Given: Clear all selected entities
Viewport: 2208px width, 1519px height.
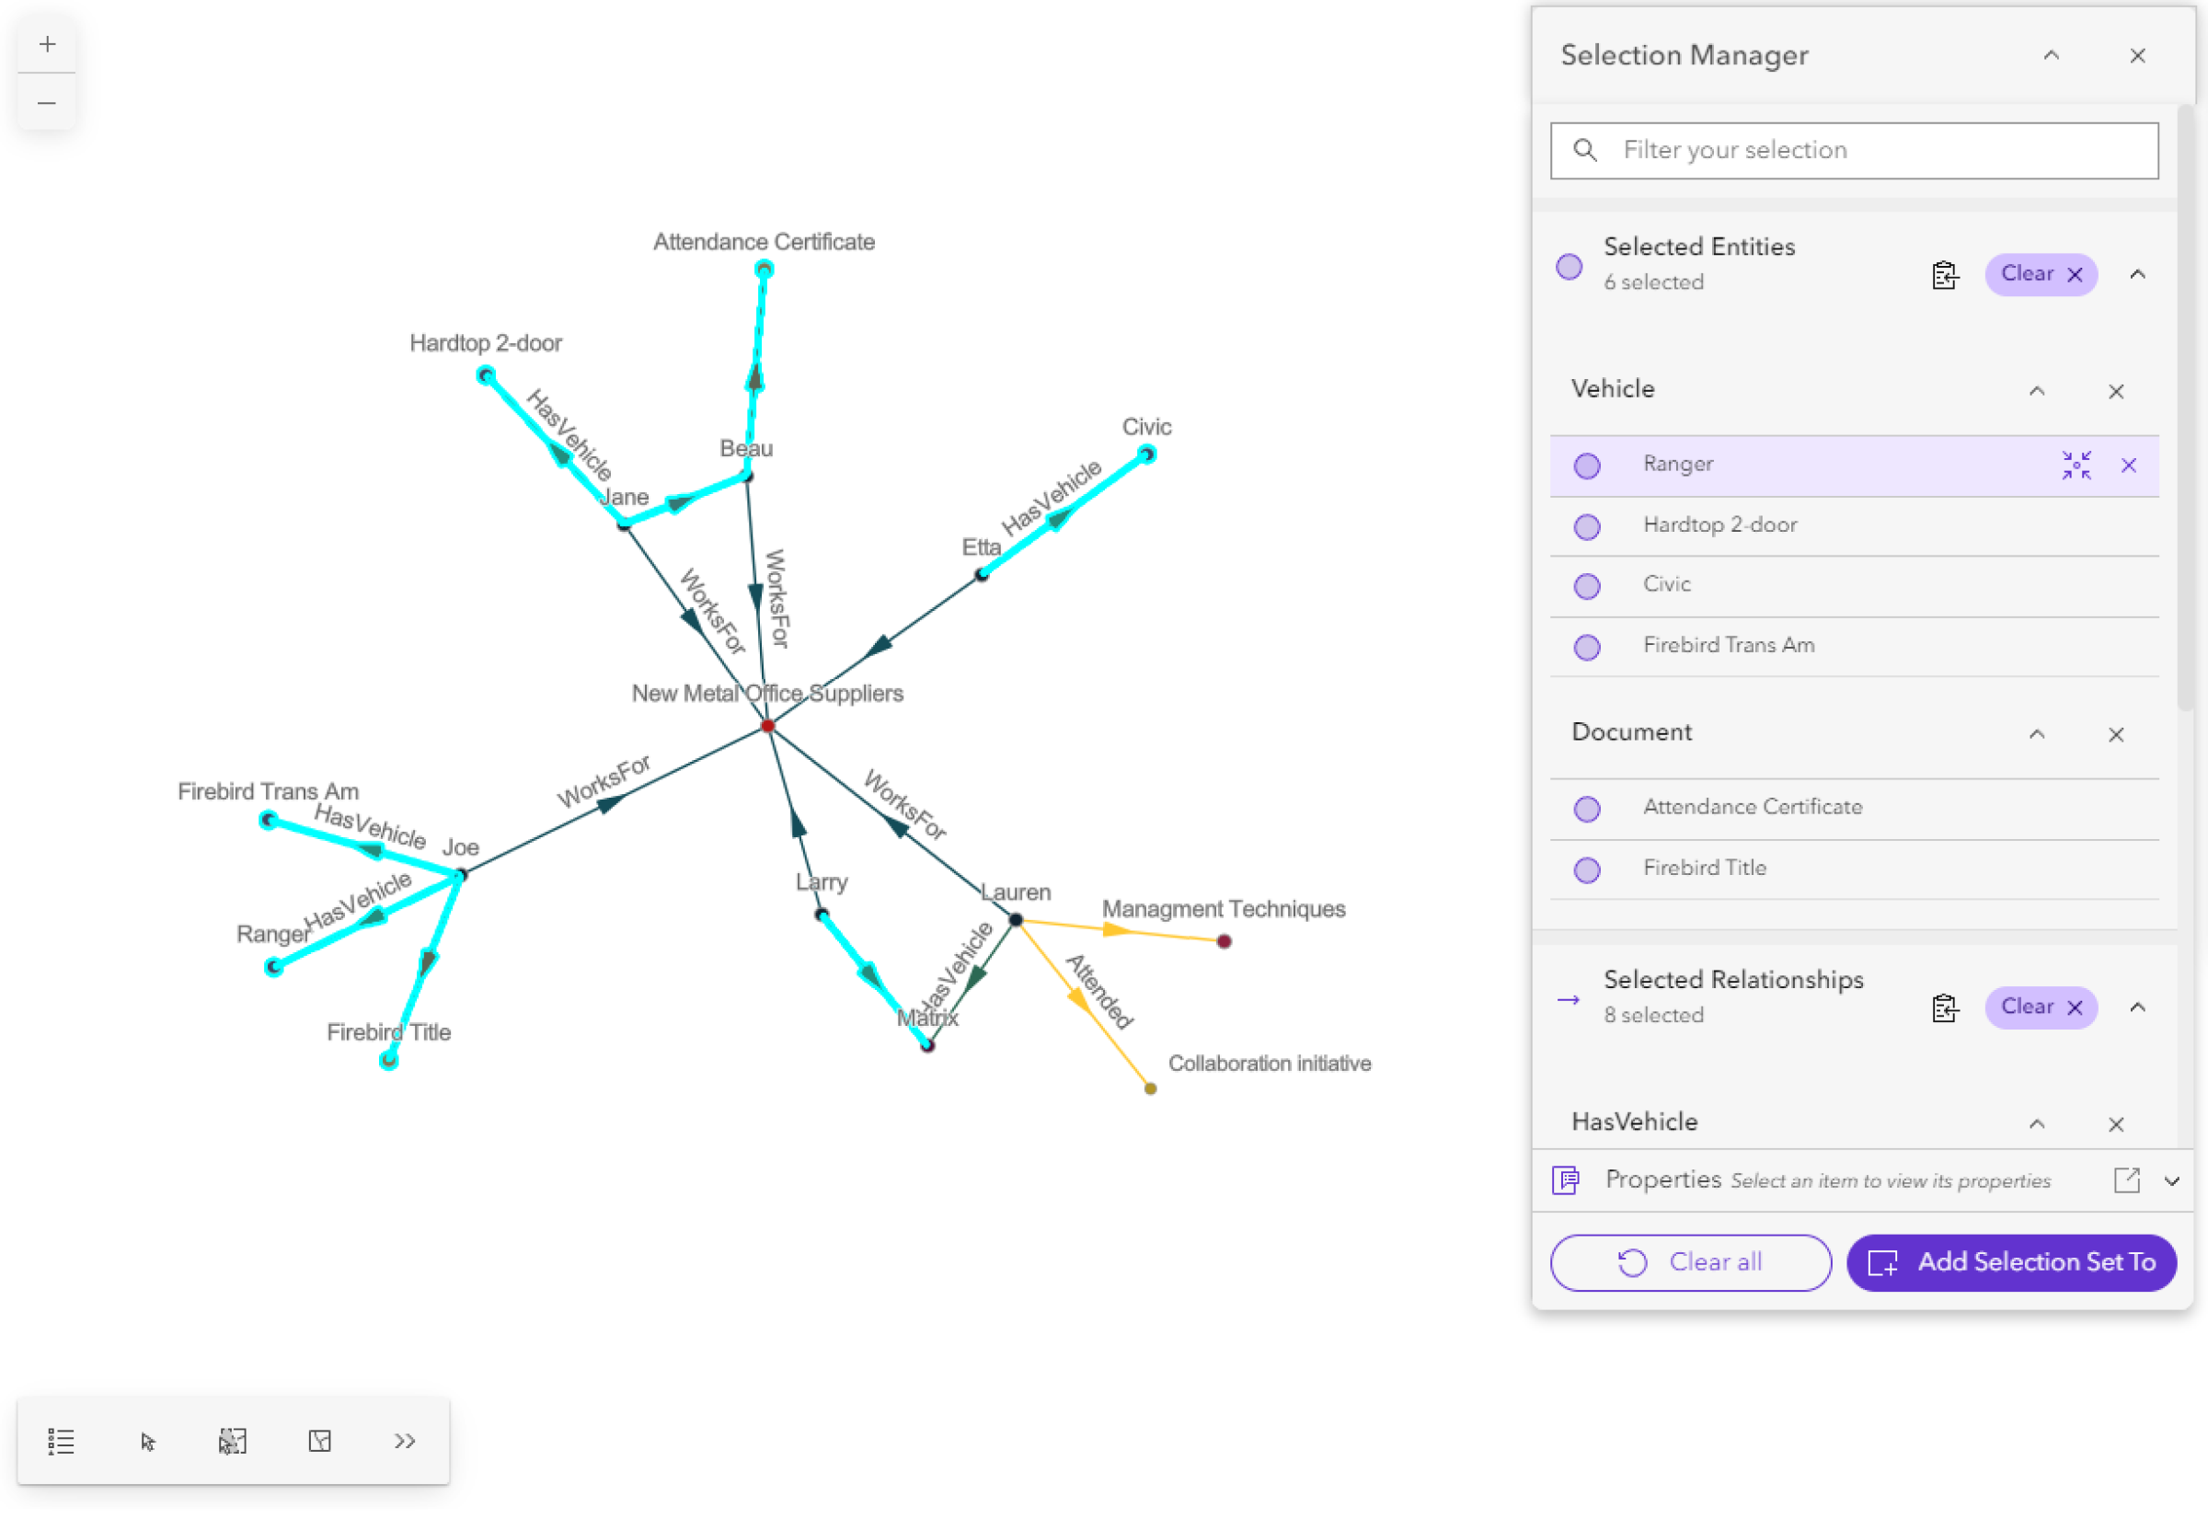Looking at the screenshot, I should (2037, 272).
